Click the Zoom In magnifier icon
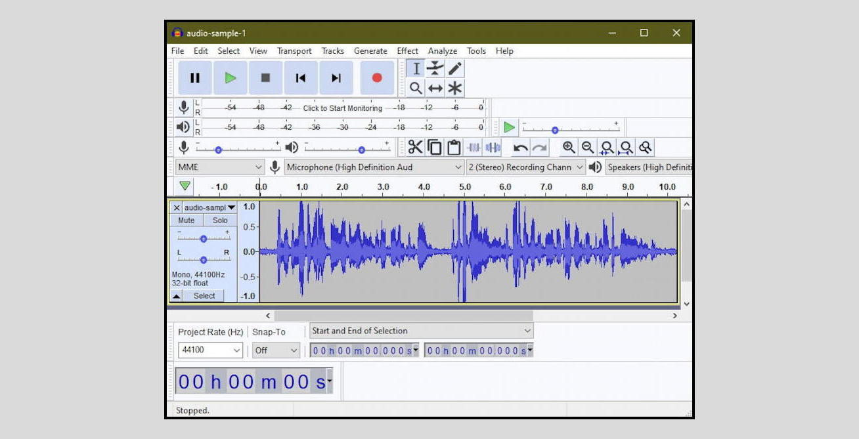 click(569, 147)
